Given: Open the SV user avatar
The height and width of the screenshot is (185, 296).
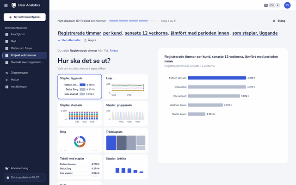Looking at the screenshot, I should [x=287, y=5].
